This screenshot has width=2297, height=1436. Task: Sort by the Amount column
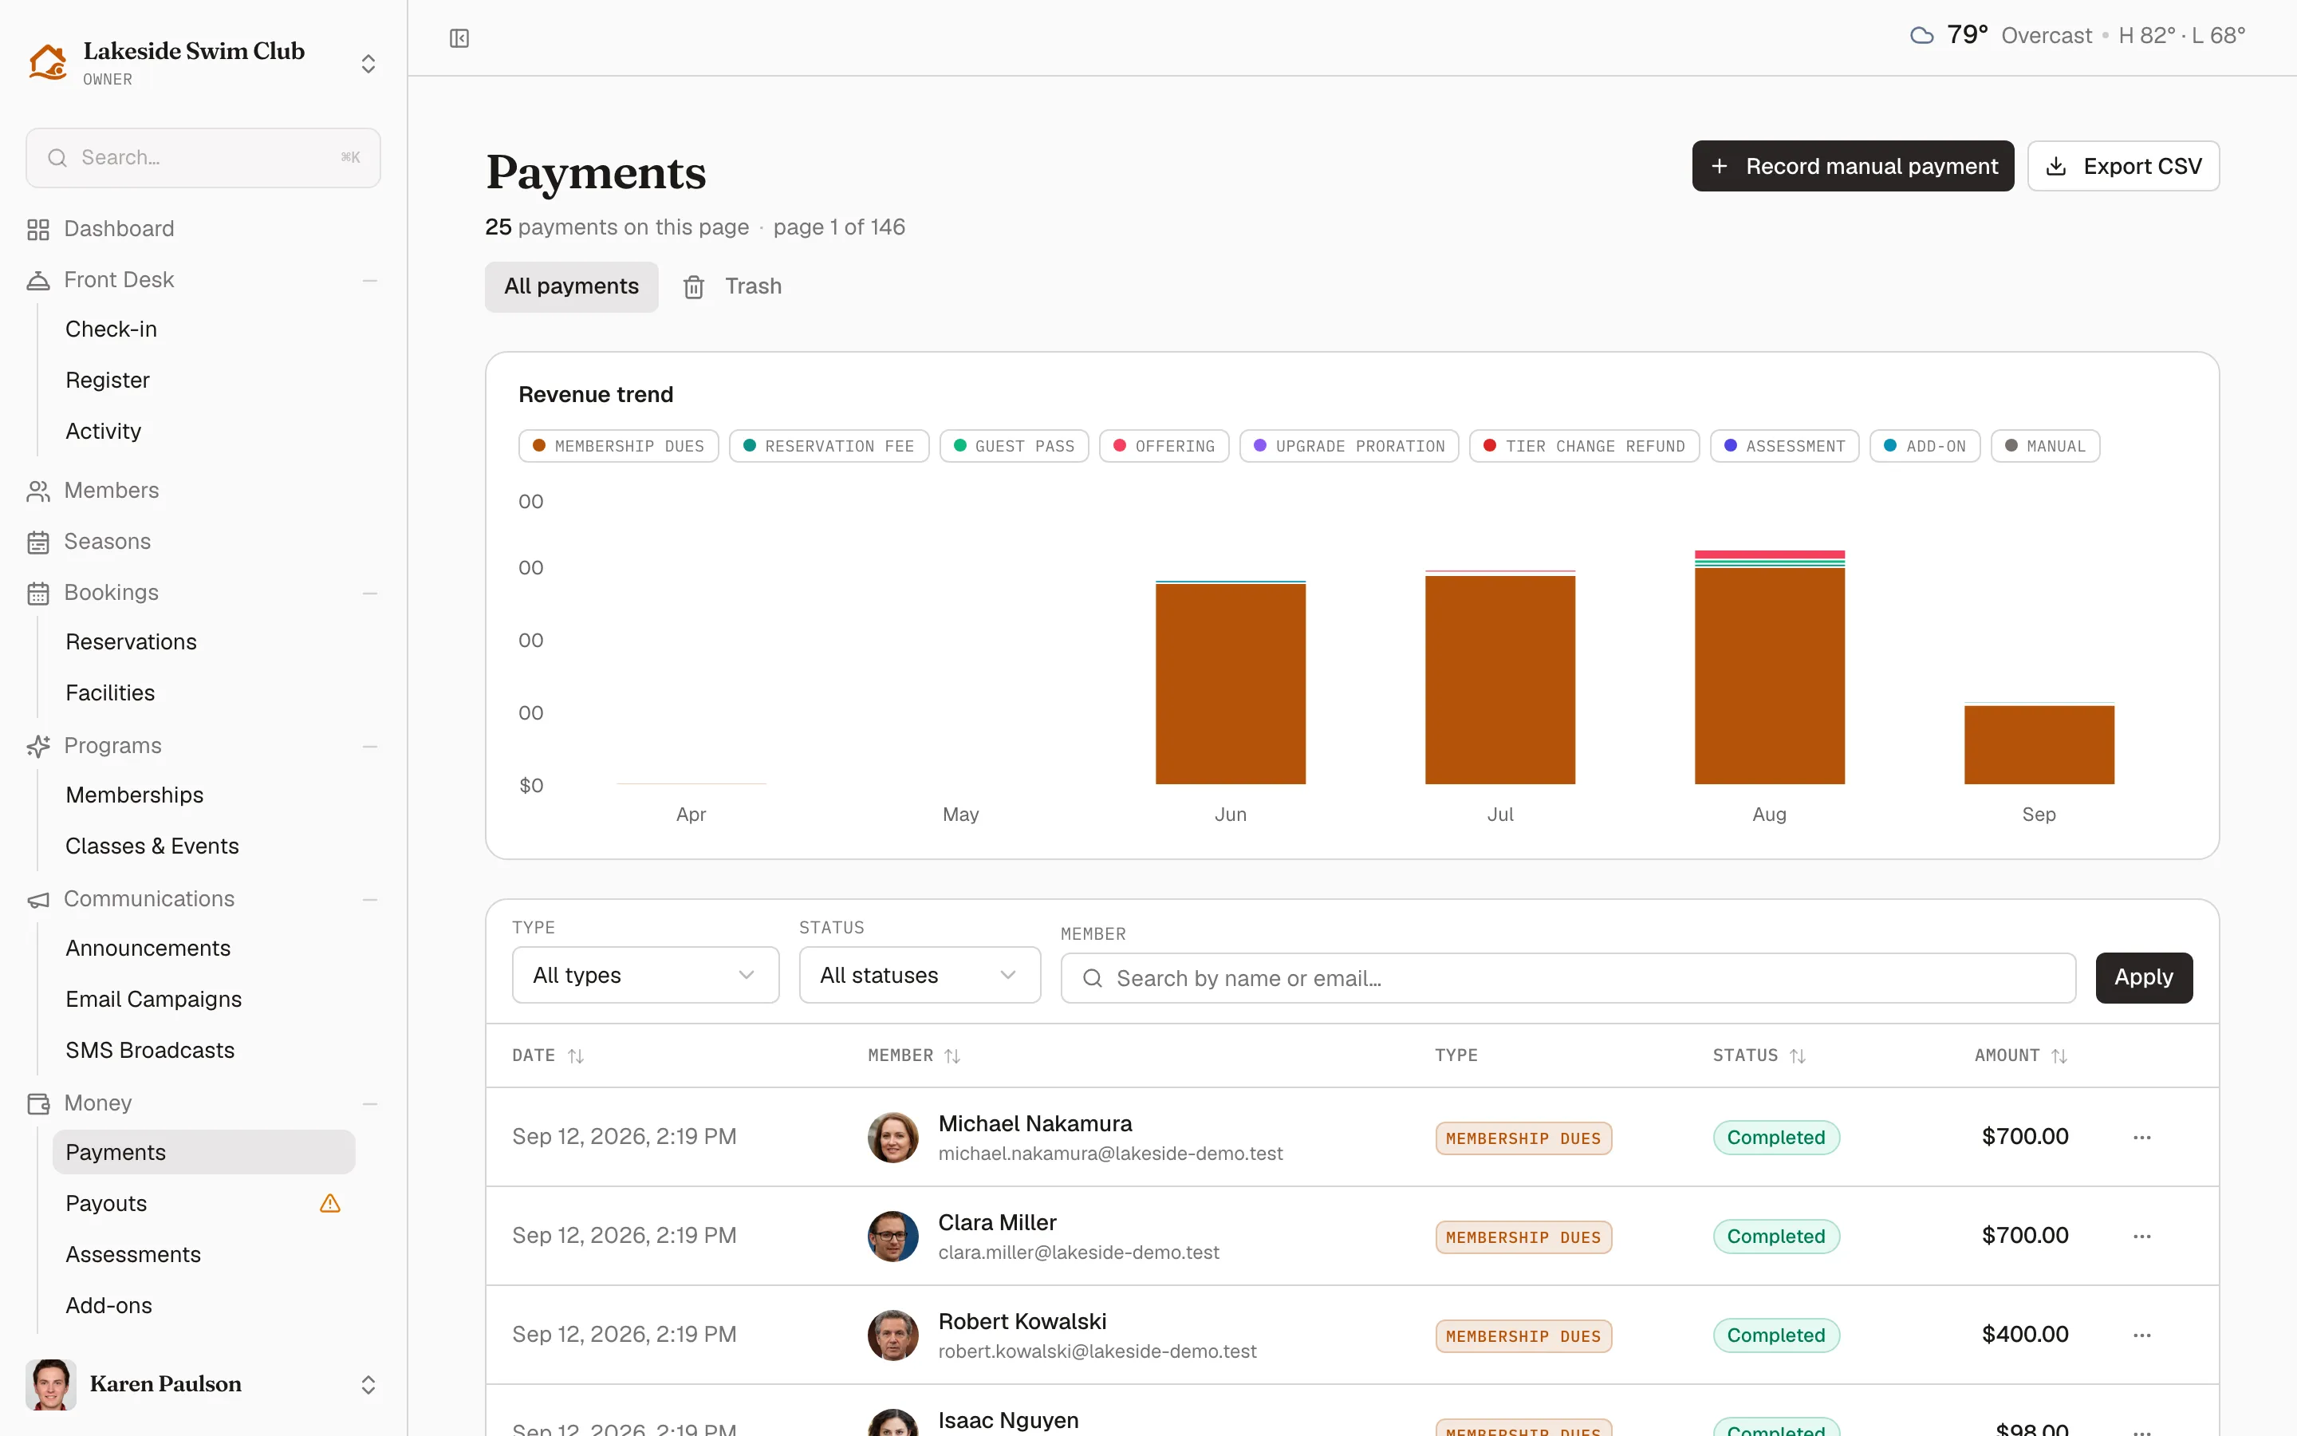(x=2021, y=1056)
